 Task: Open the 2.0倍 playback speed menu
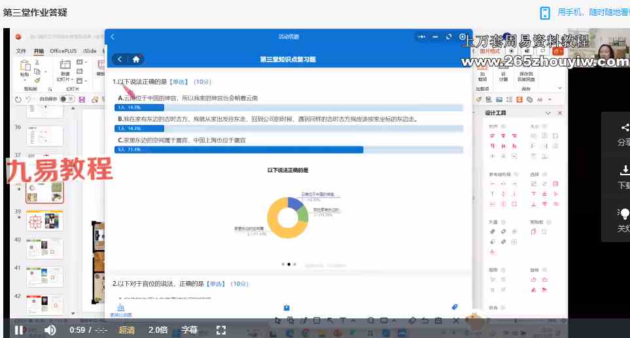coord(158,330)
